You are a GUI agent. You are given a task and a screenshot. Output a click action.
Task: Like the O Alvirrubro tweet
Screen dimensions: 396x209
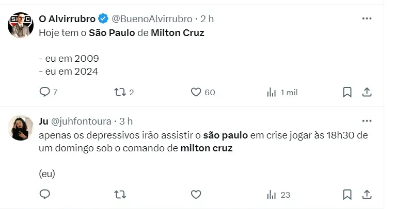pyautogui.click(x=196, y=92)
